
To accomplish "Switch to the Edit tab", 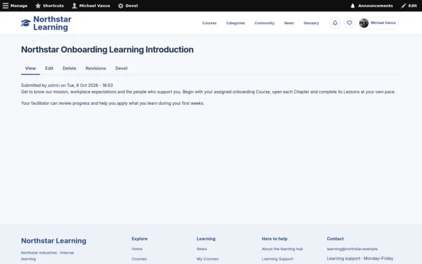I will (x=49, y=68).
